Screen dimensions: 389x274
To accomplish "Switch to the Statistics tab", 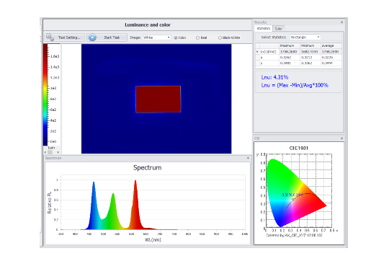I will tap(264, 29).
